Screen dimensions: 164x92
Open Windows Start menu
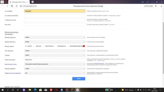[3, 90]
